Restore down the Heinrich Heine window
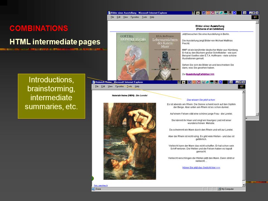268x201 pixels. (240, 82)
